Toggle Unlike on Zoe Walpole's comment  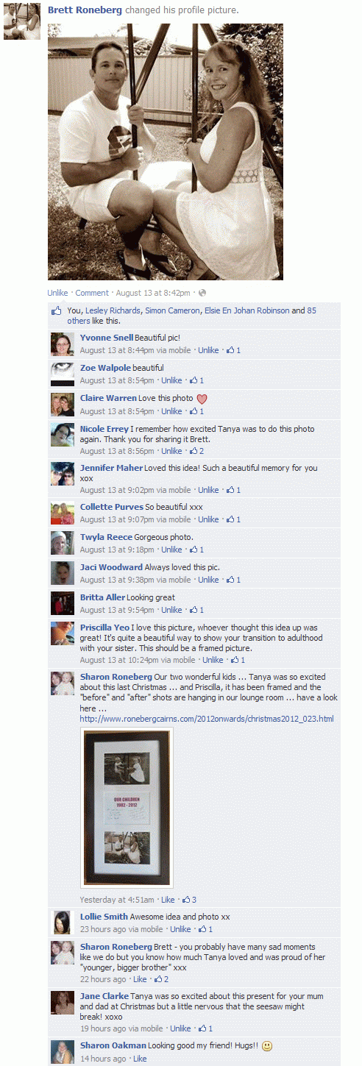[171, 380]
